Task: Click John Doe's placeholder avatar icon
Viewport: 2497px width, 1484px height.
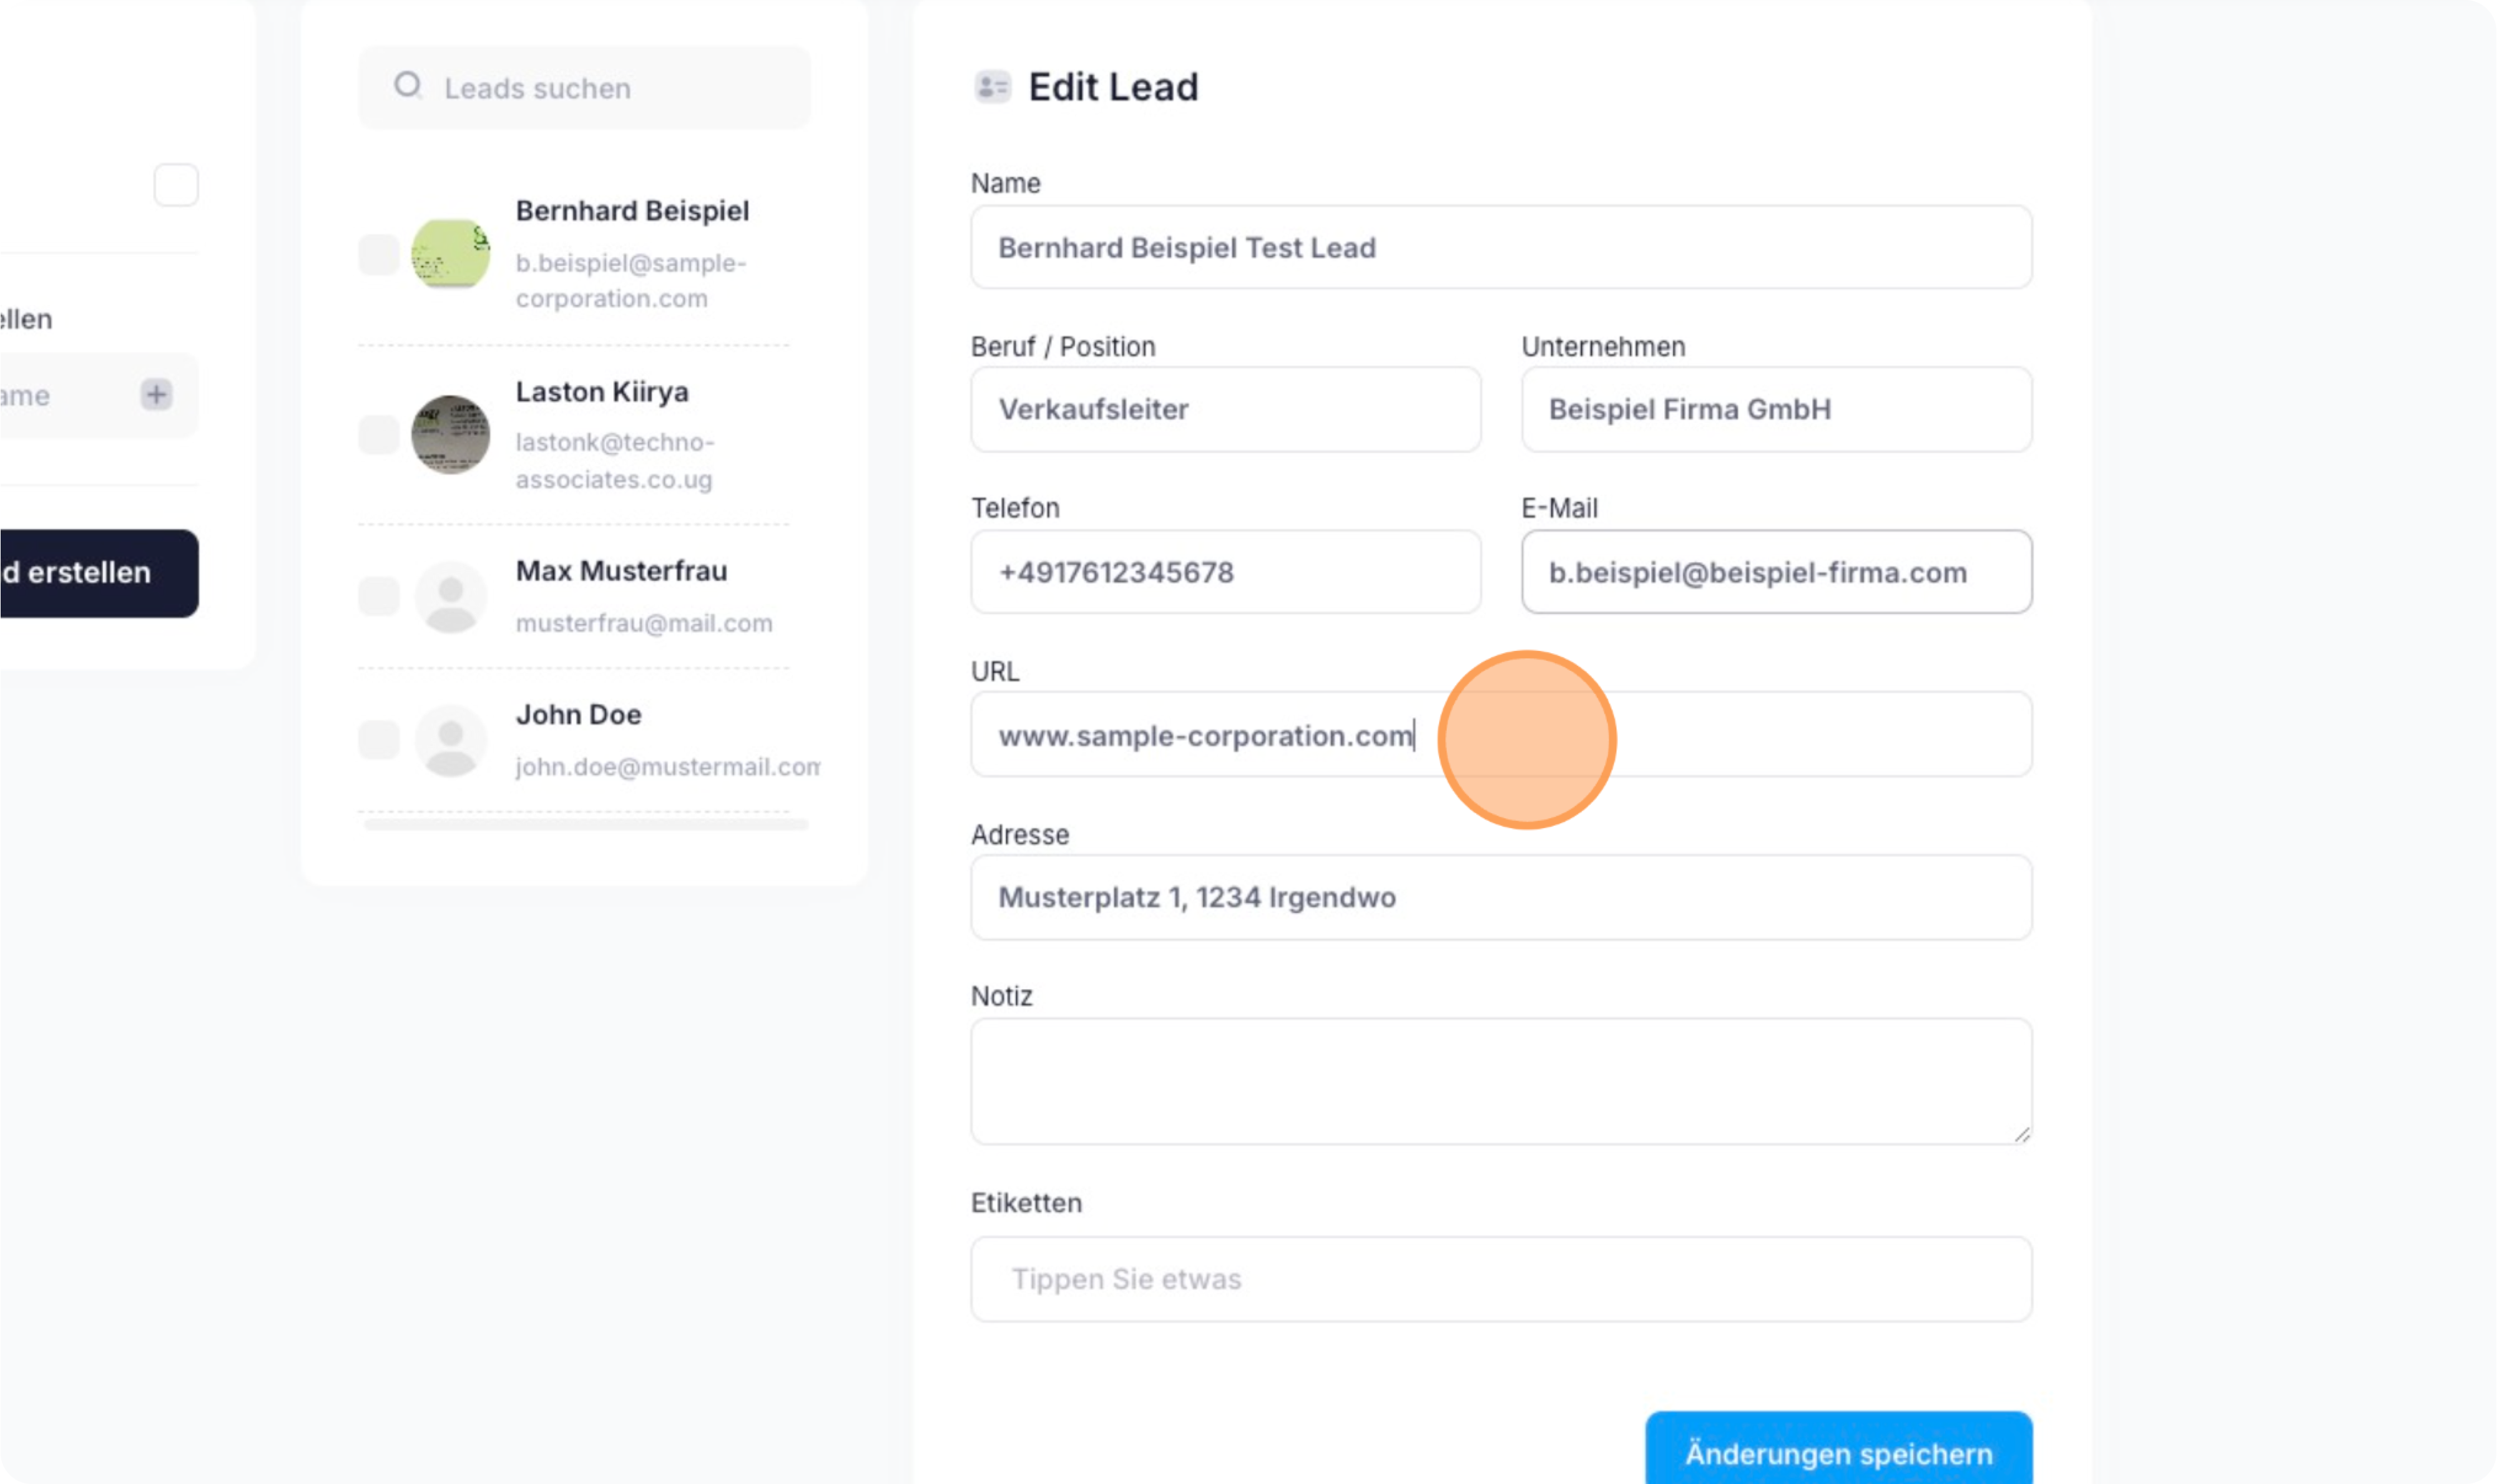Action: (x=451, y=741)
